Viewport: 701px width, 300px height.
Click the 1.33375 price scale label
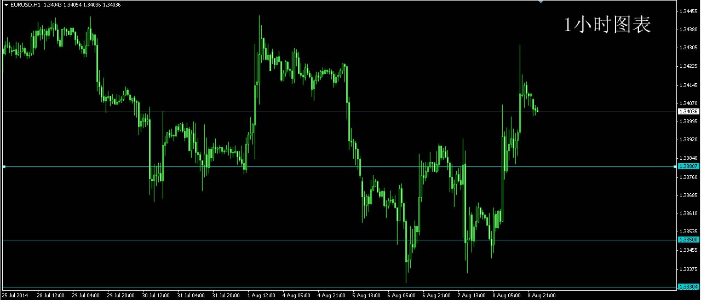tap(689, 269)
